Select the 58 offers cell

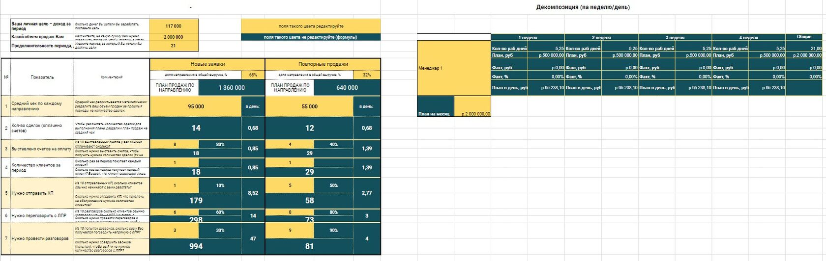coord(309,200)
